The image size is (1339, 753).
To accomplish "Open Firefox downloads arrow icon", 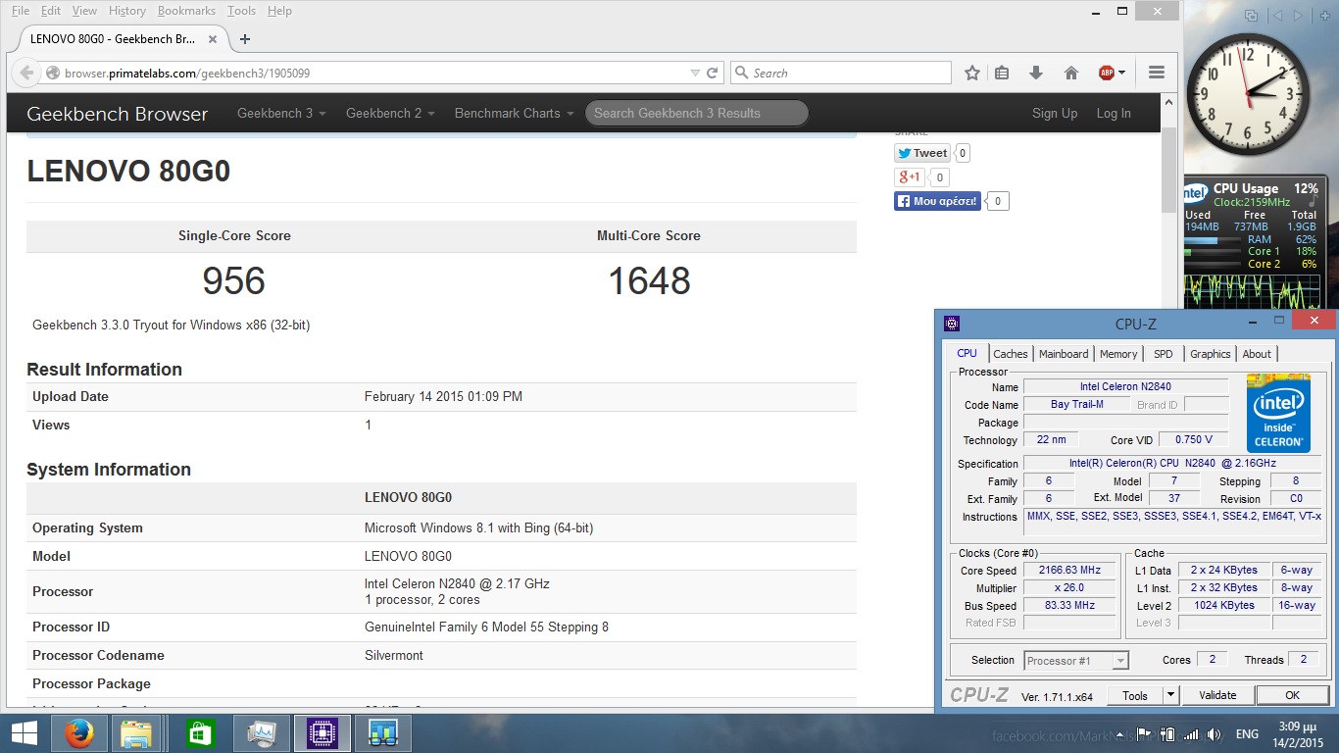I will [x=1035, y=73].
